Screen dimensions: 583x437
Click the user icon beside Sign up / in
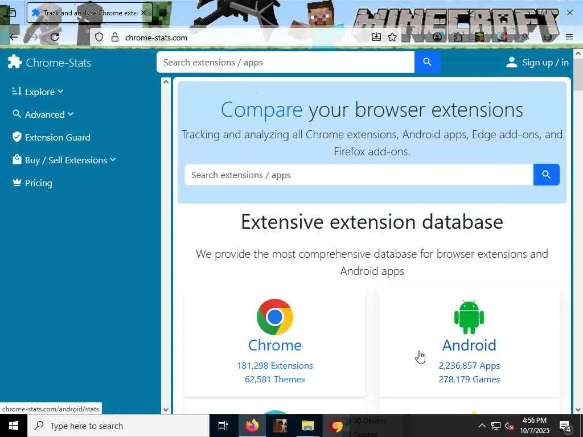512,62
